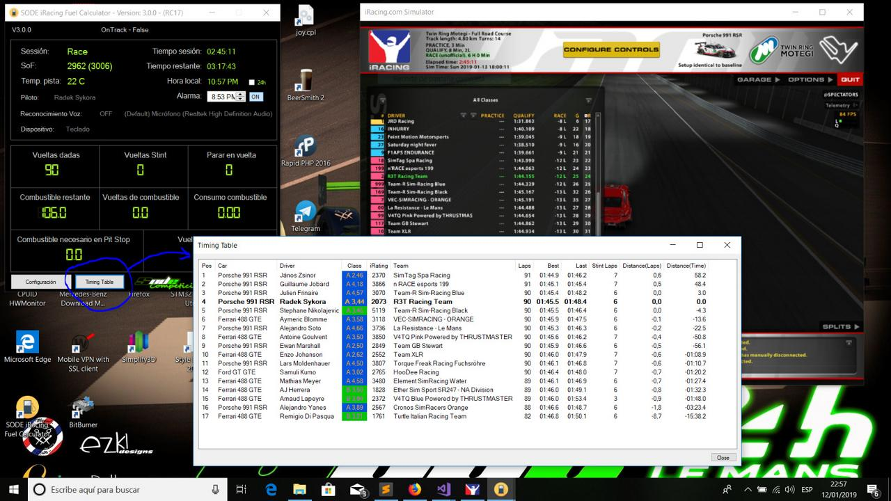Click CONFIGURE CONTROLS button

tap(611, 50)
